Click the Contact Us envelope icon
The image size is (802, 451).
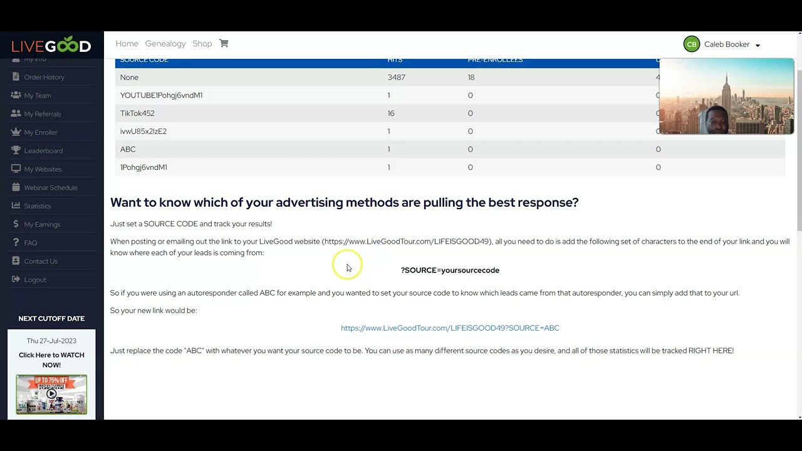[x=16, y=261]
